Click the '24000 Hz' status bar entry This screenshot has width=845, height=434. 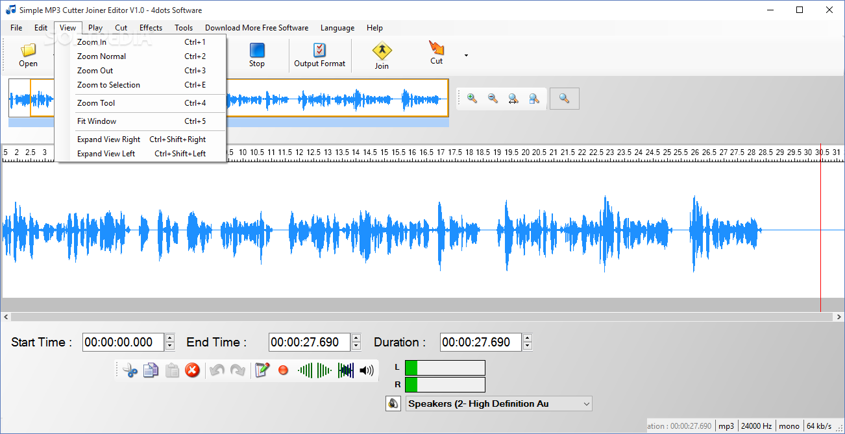[x=757, y=426]
